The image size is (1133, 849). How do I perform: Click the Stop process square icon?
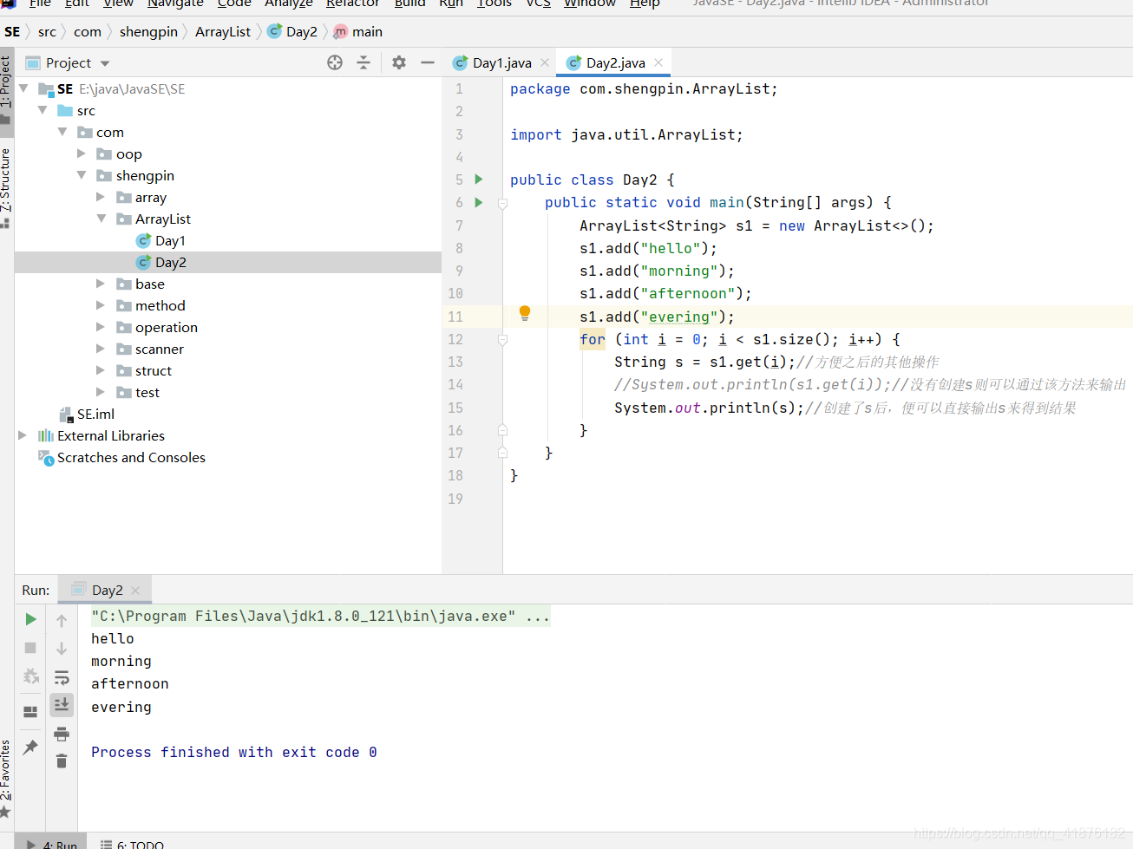coord(30,648)
